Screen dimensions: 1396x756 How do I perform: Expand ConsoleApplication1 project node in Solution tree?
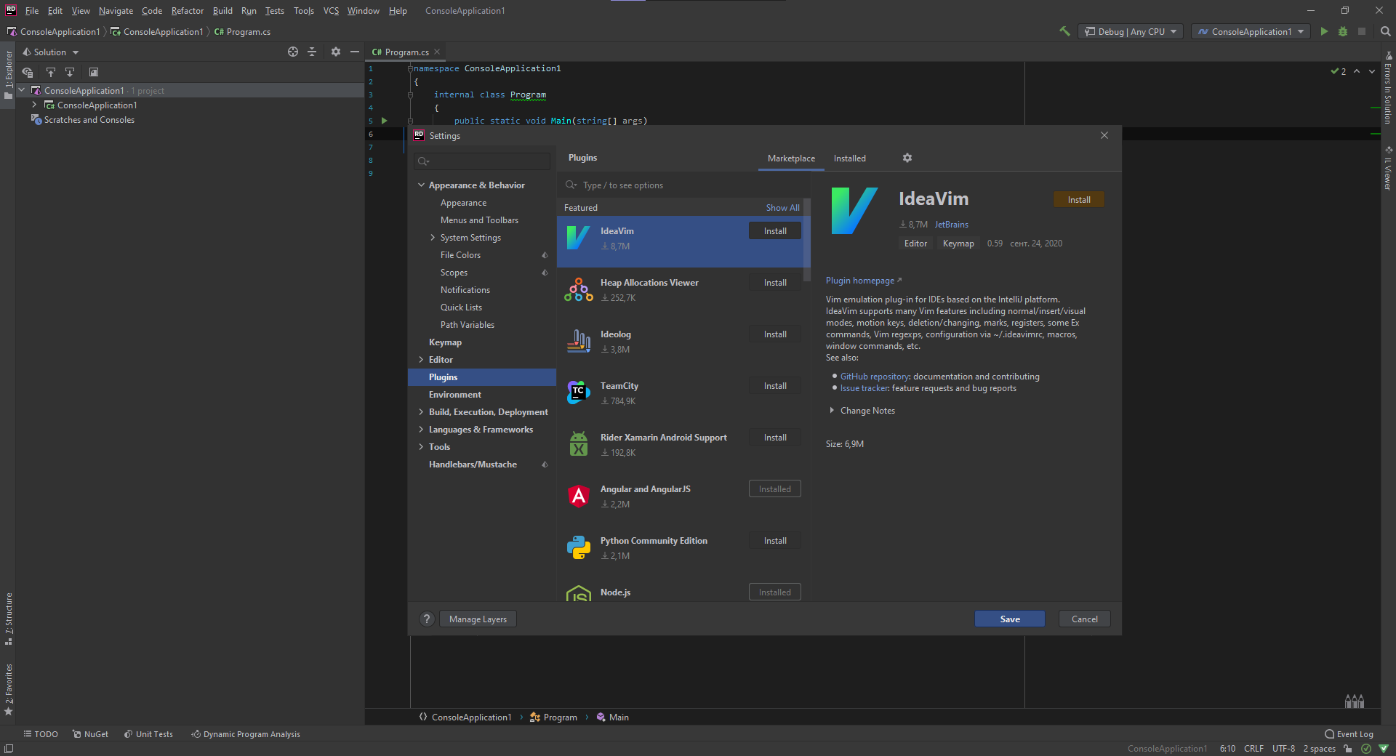point(34,105)
